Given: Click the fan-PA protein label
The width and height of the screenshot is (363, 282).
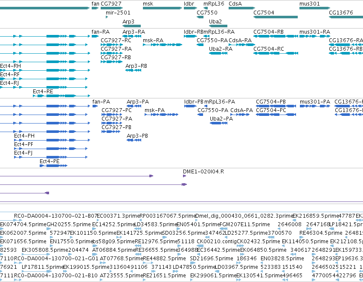Looking at the screenshot, I should click(101, 102).
